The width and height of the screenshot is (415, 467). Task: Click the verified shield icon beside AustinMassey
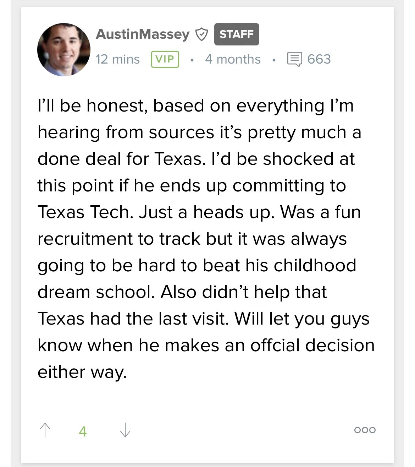tap(201, 34)
